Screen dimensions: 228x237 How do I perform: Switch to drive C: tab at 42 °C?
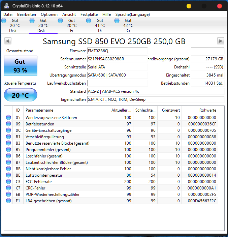point(128,26)
